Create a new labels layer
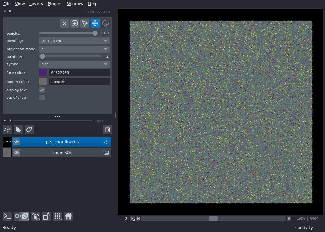This screenshot has height=232, width=325. (29, 129)
